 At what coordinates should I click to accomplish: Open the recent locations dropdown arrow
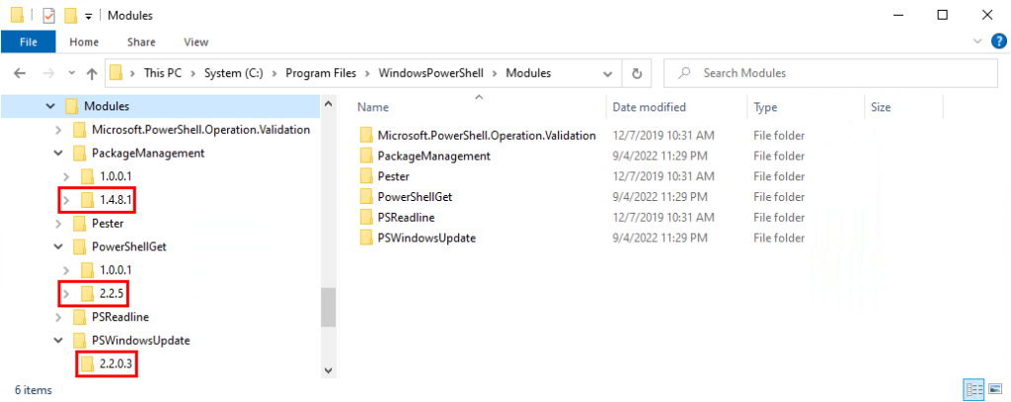(71, 73)
